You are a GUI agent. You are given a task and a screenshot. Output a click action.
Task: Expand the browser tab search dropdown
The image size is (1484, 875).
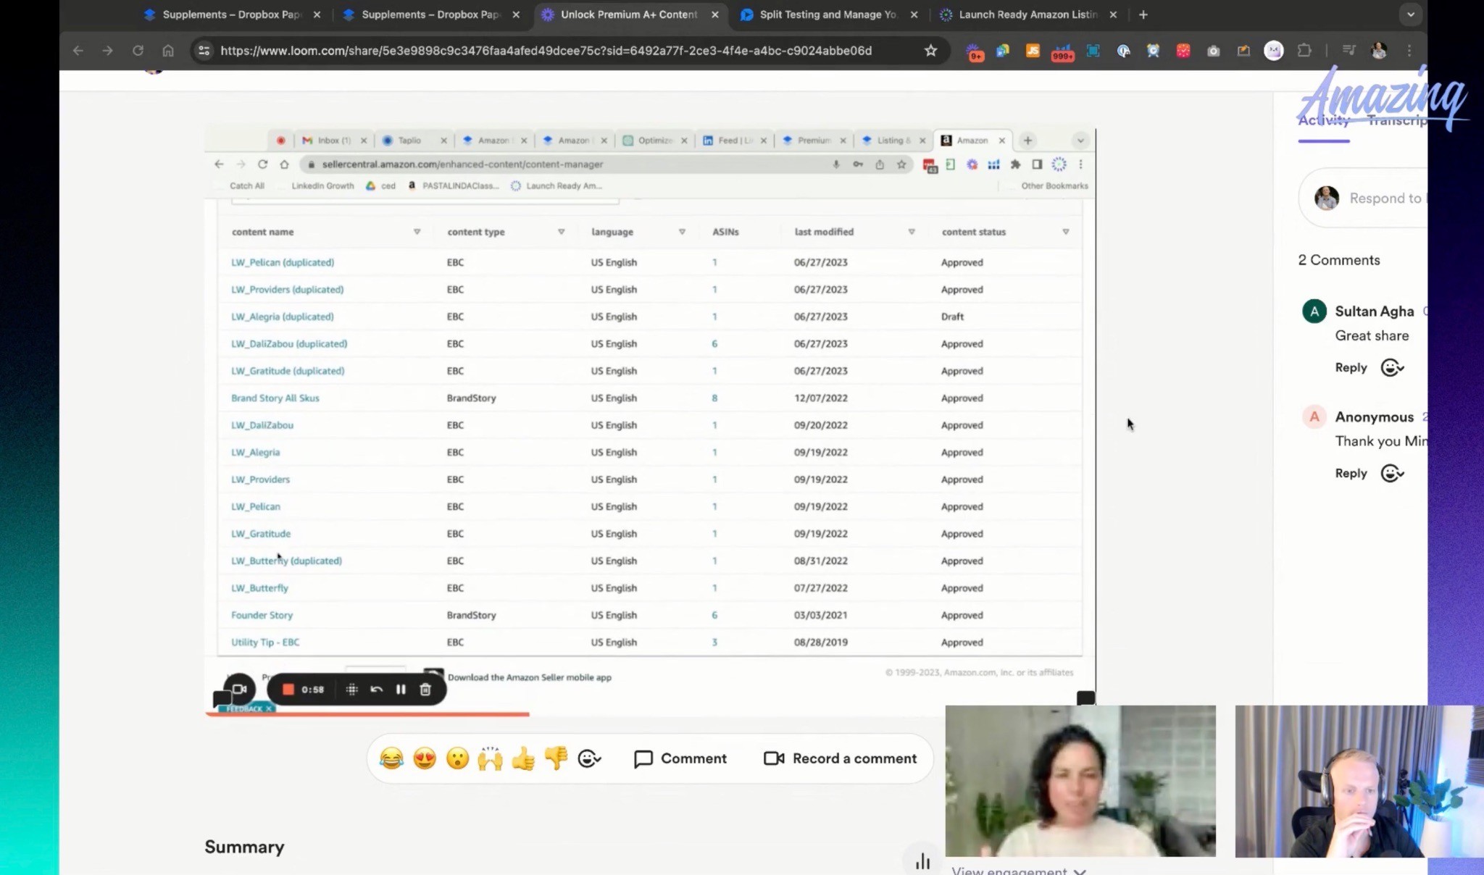point(1410,14)
